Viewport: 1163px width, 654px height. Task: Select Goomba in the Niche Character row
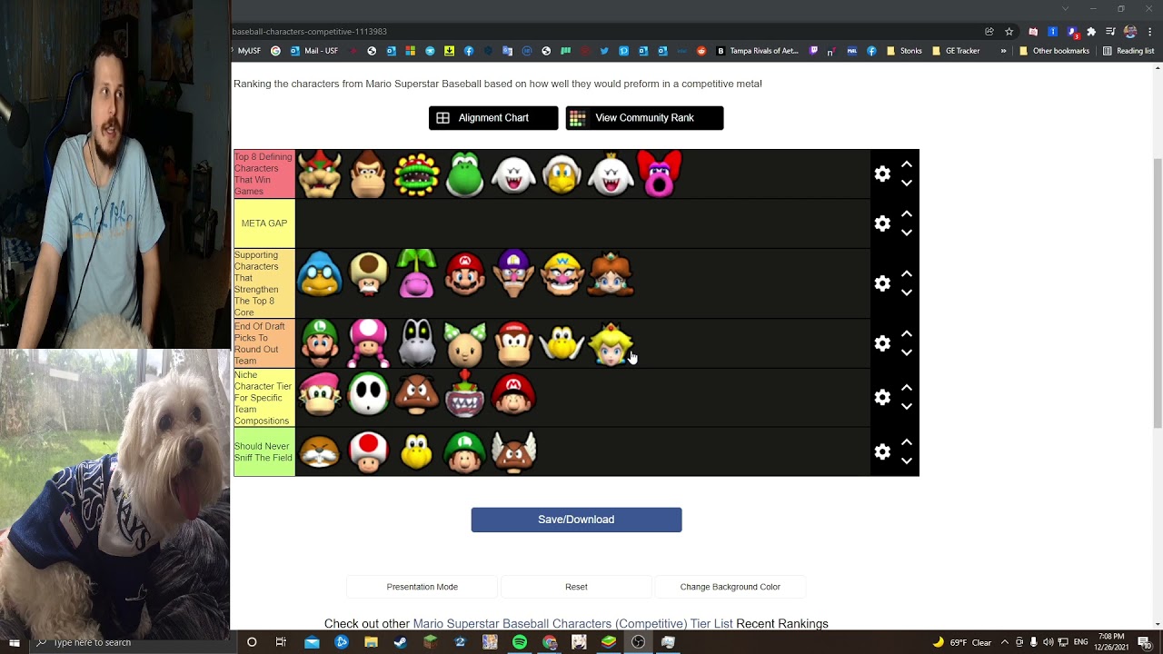click(x=417, y=395)
